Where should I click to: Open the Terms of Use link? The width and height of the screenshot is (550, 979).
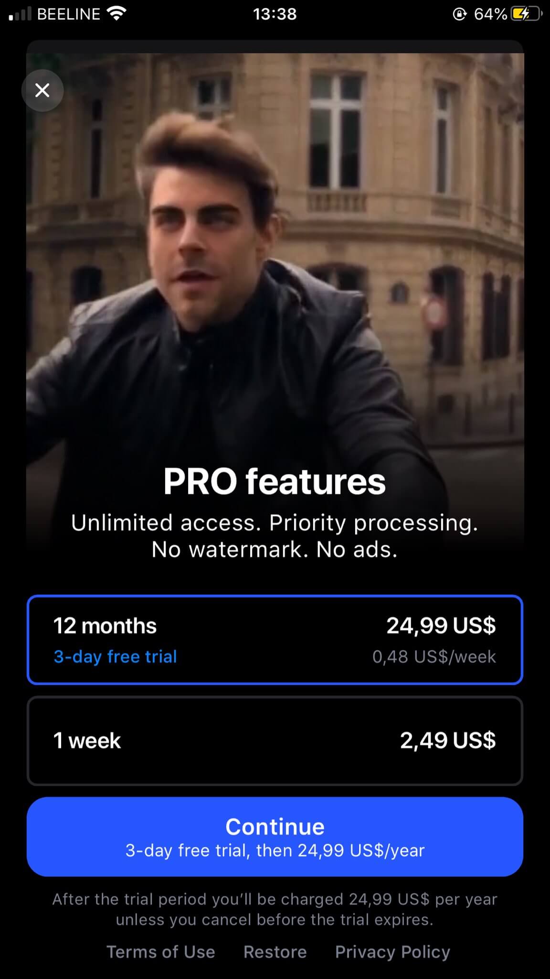coord(161,952)
